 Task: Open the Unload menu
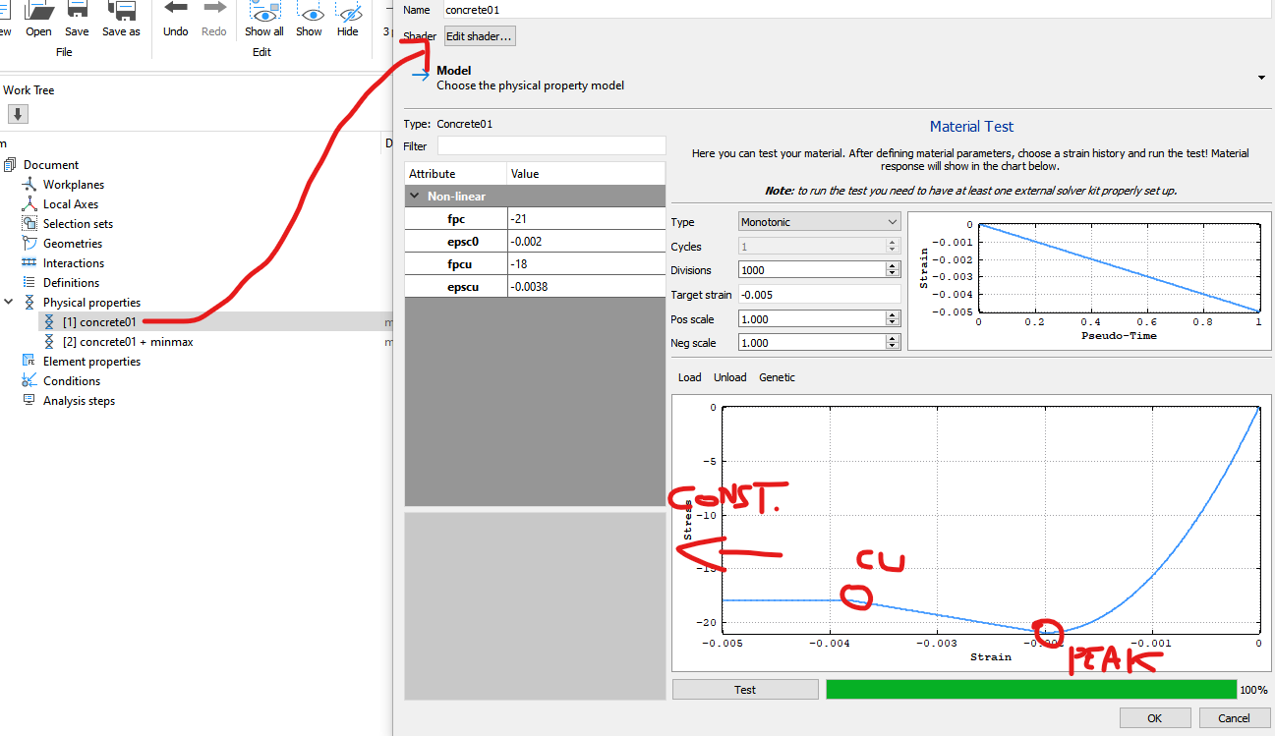point(730,377)
